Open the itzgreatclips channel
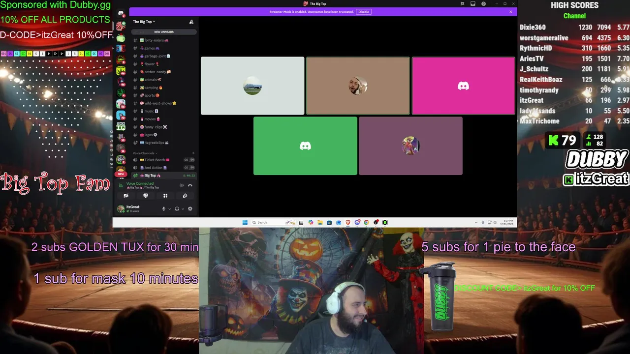630x354 pixels. pos(163,143)
